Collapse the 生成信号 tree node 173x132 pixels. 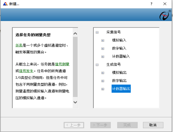(x=97, y=65)
